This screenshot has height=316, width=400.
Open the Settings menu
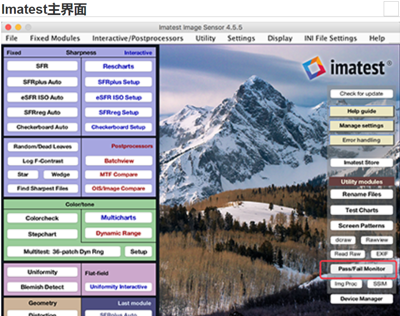tap(241, 38)
